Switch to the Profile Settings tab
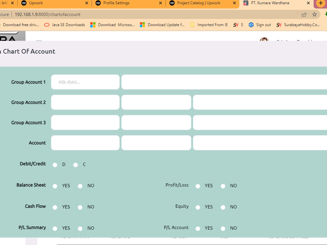Viewport: 327px width, 245px height. pyautogui.click(x=129, y=3)
